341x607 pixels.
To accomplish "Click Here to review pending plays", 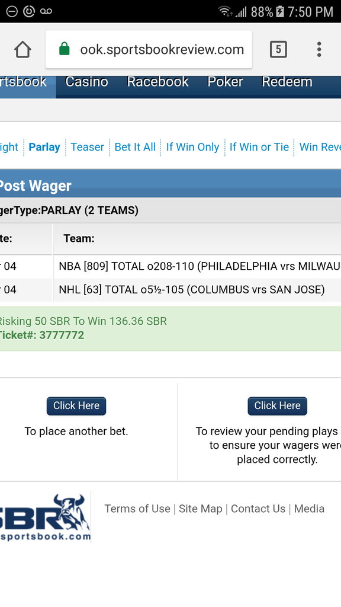I will (x=277, y=405).
